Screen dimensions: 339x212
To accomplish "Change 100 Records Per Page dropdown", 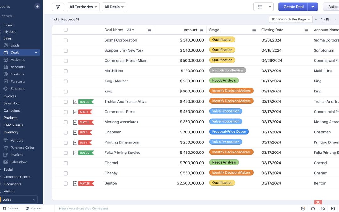I will click(291, 19).
